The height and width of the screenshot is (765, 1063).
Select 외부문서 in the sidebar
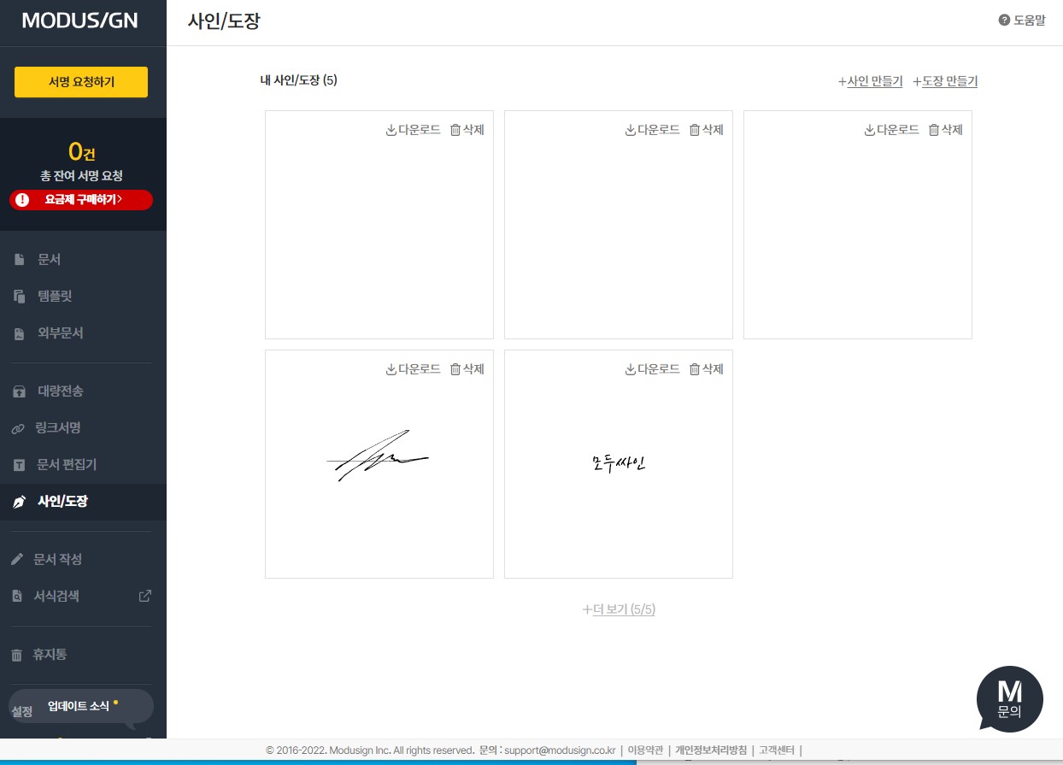click(x=19, y=333)
